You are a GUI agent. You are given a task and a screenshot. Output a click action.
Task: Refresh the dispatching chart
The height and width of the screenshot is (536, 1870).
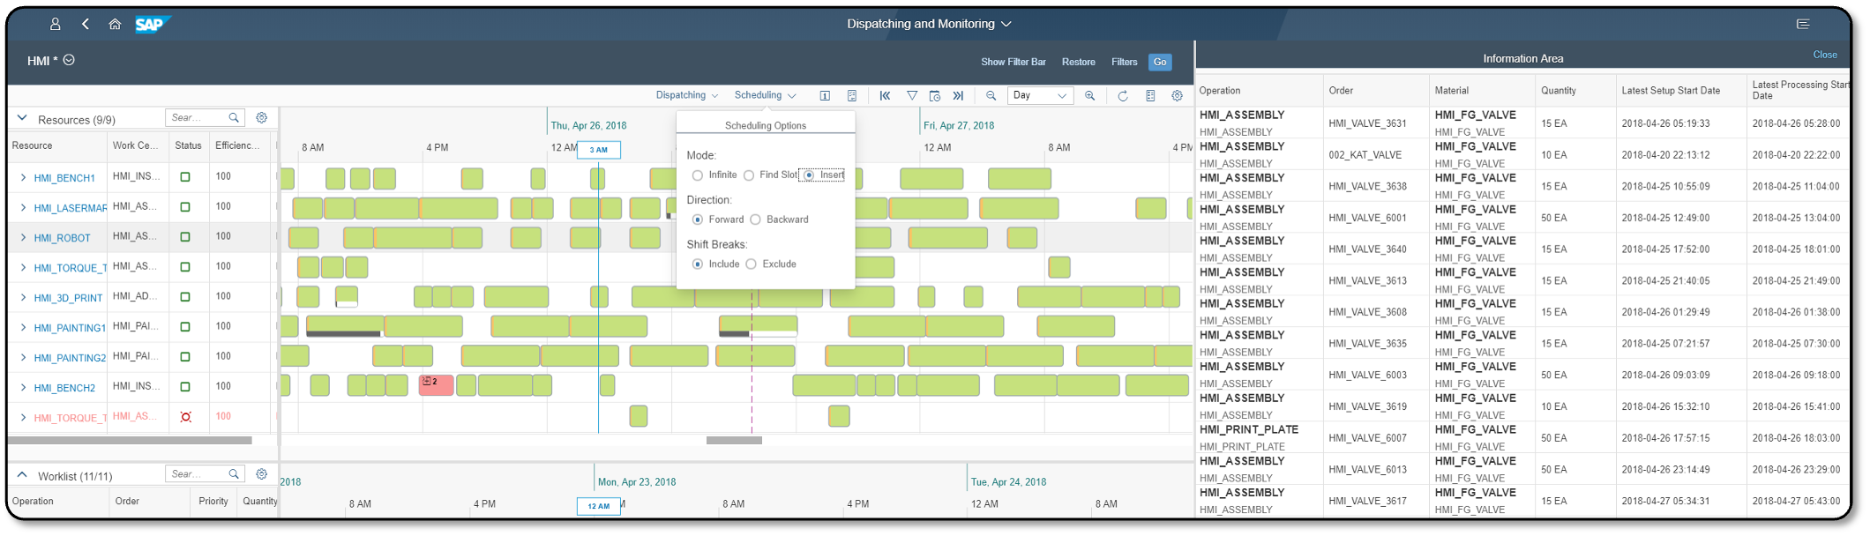pyautogui.click(x=1123, y=95)
